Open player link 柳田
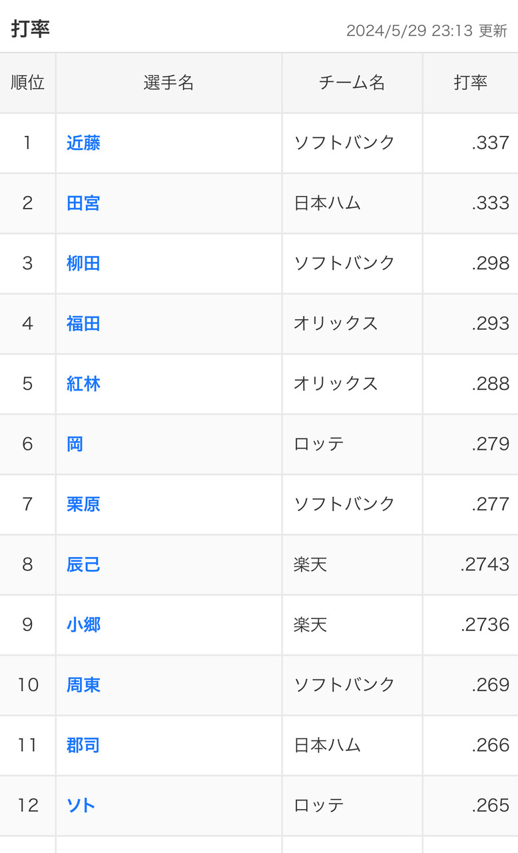 click(83, 263)
